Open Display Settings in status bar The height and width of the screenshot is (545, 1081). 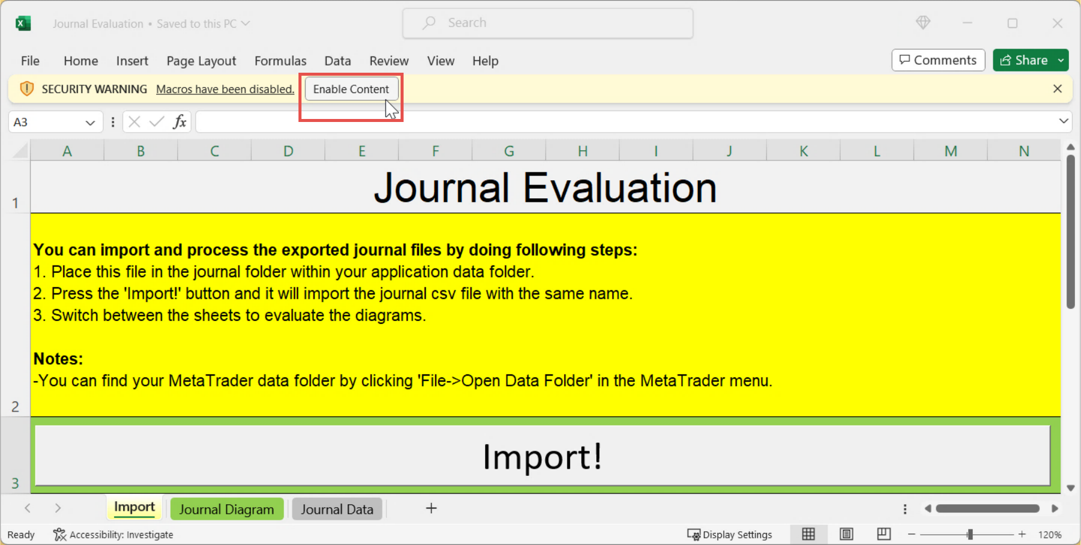point(730,534)
